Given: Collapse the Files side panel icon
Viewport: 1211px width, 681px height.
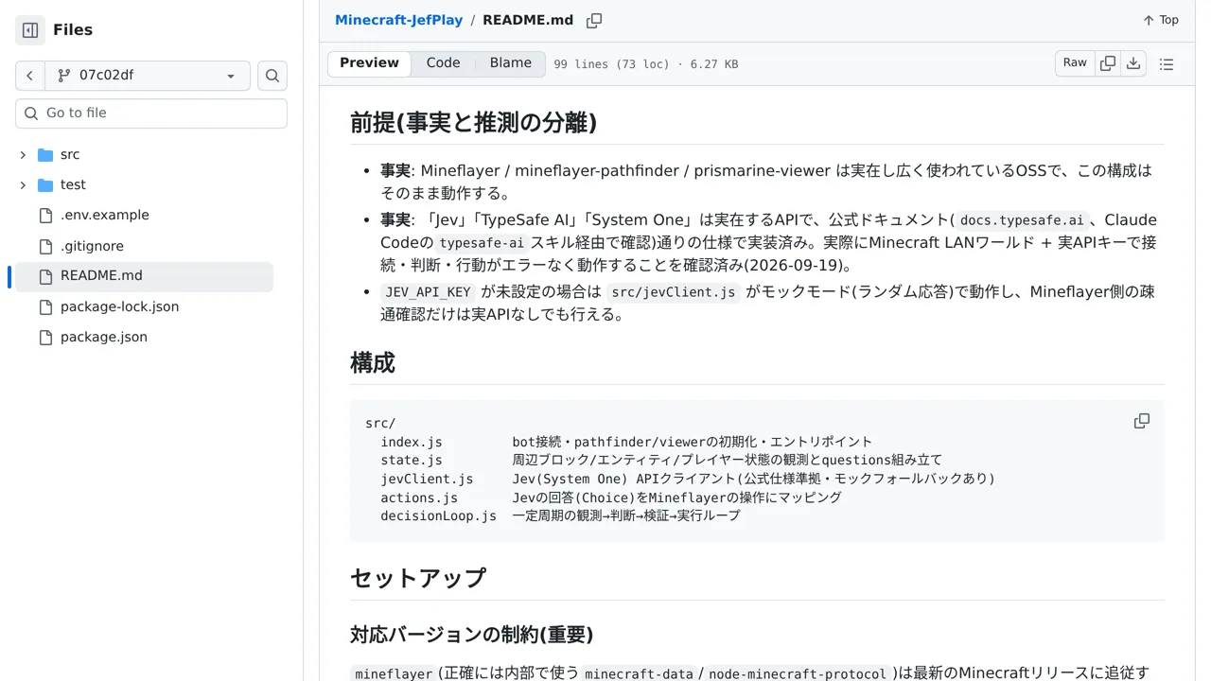Looking at the screenshot, I should coord(30,30).
